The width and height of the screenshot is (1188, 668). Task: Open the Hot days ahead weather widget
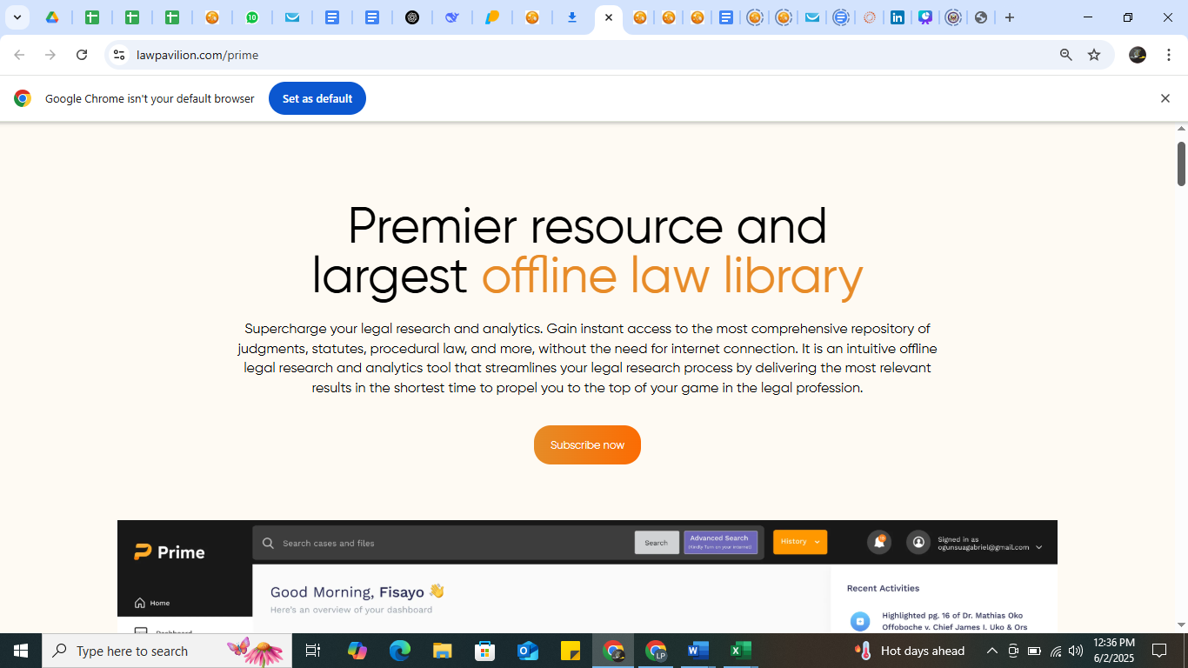(x=911, y=651)
